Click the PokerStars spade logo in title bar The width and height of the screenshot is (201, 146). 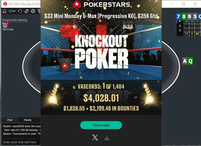(5, 4)
